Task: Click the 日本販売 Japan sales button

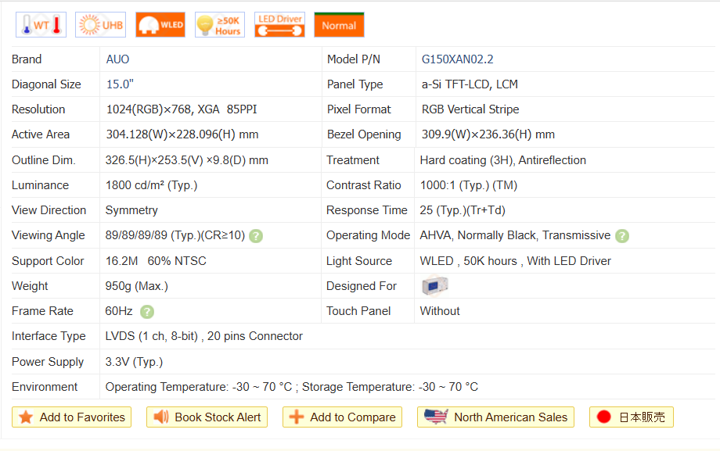Action: pyautogui.click(x=631, y=417)
